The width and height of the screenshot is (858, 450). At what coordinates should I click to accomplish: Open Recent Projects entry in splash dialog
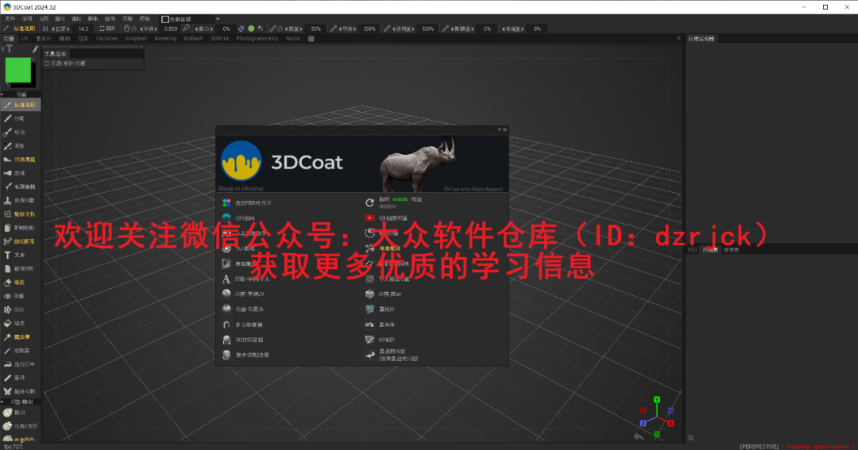tap(392, 355)
